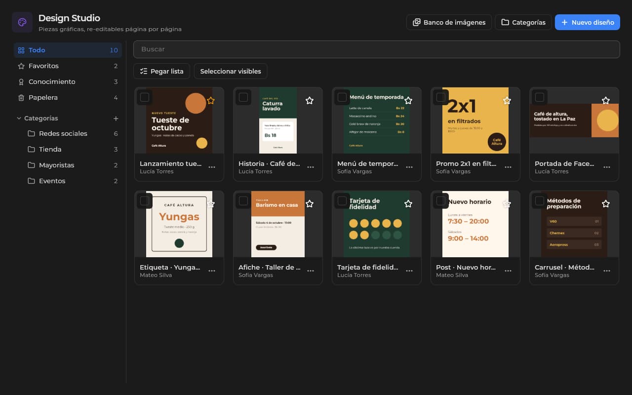The height and width of the screenshot is (395, 632).
Task: Tick the checkbox on Historia Café card
Action: (x=243, y=97)
